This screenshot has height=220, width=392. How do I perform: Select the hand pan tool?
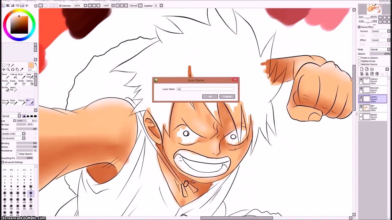[x=17, y=70]
